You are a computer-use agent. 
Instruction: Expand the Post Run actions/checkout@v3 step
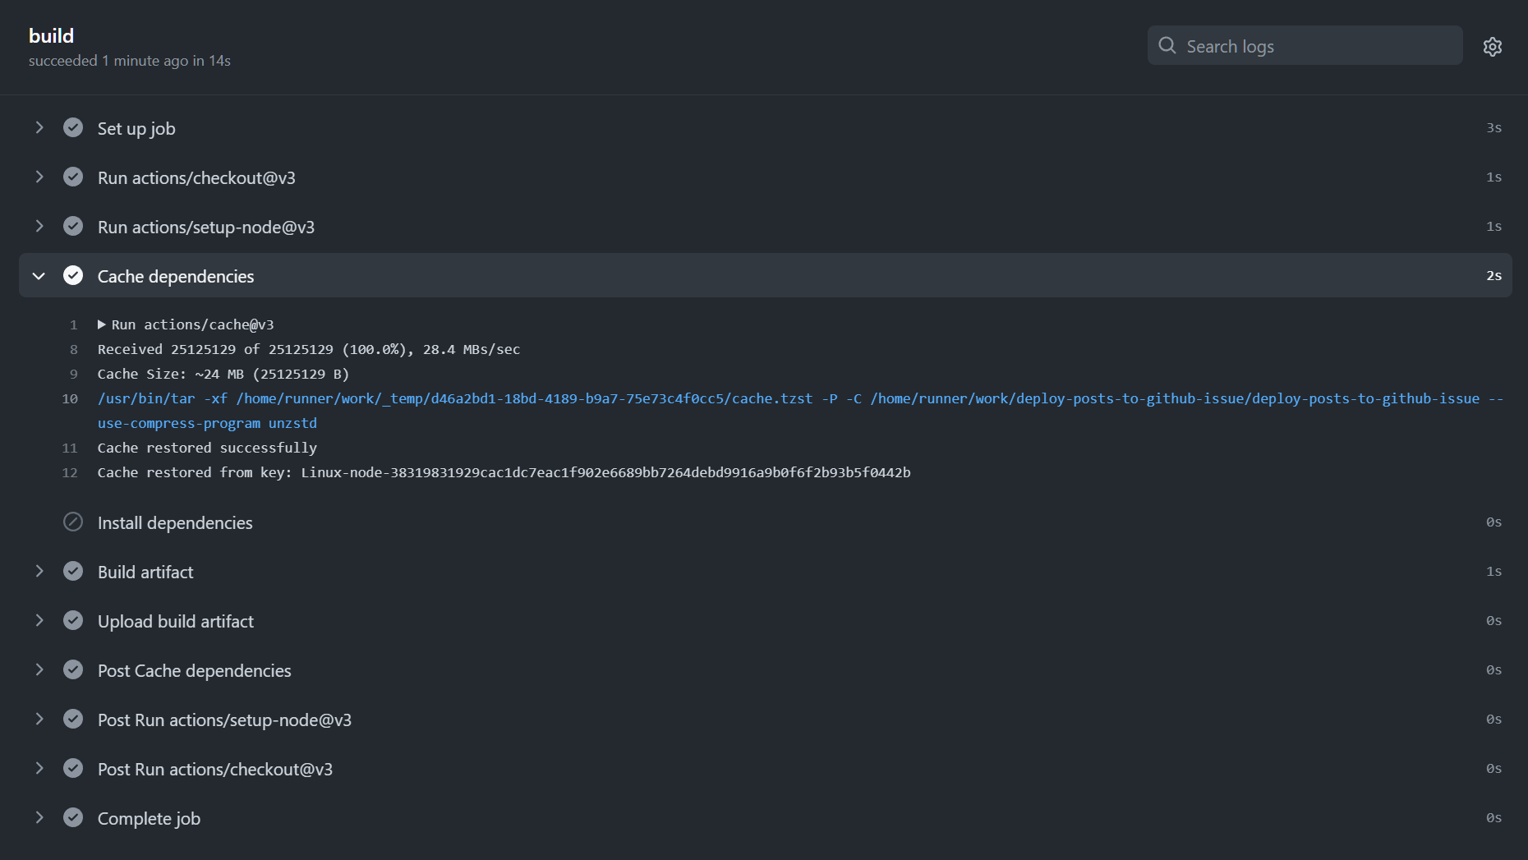pos(38,768)
